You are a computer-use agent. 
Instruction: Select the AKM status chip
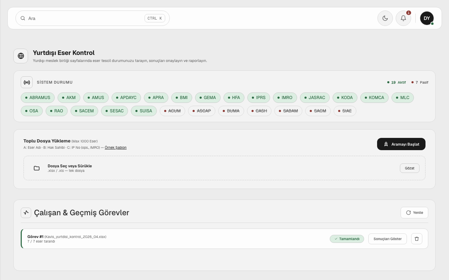[x=69, y=98]
